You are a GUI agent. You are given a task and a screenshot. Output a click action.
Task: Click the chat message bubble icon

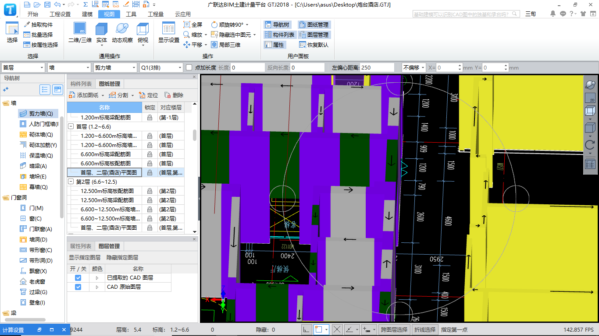click(563, 14)
